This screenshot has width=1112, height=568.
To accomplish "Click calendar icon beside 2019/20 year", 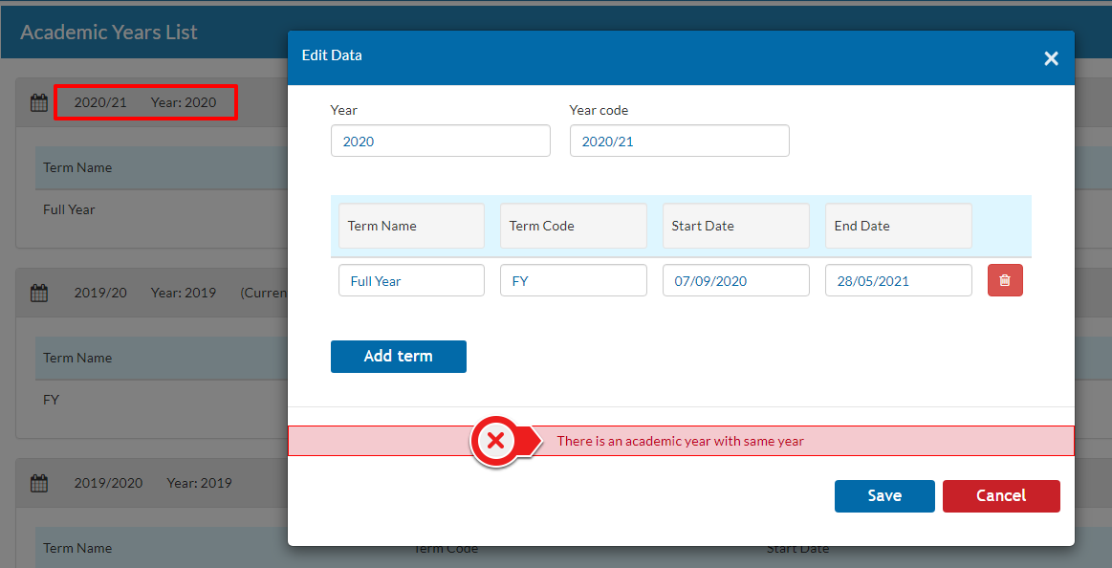I will [39, 294].
